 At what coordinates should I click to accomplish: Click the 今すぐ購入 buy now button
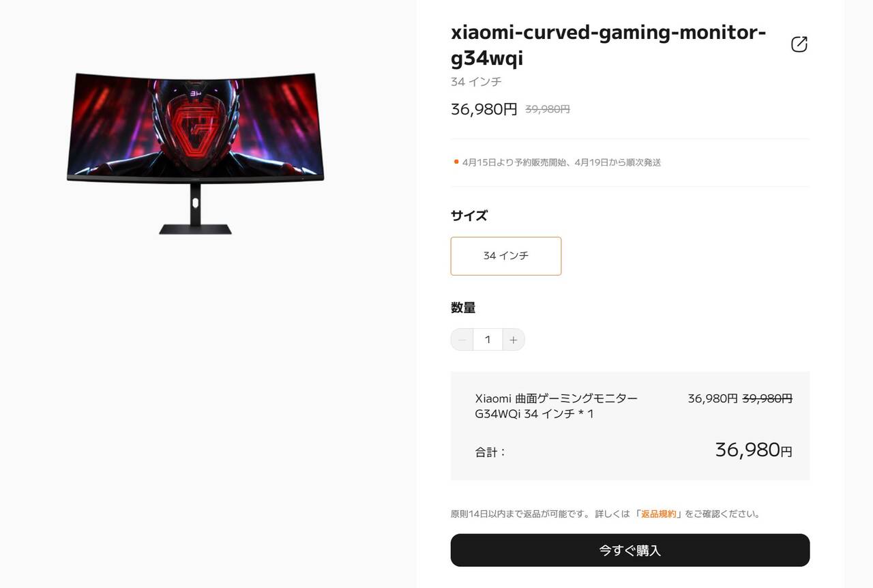click(x=630, y=550)
